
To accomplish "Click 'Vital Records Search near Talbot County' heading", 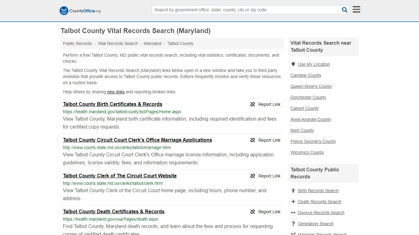I will pyautogui.click(x=321, y=47).
